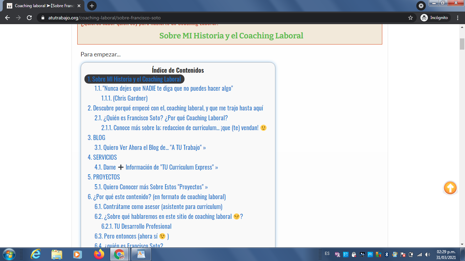
Task: Launch Firefox from the taskbar
Action: point(99,254)
